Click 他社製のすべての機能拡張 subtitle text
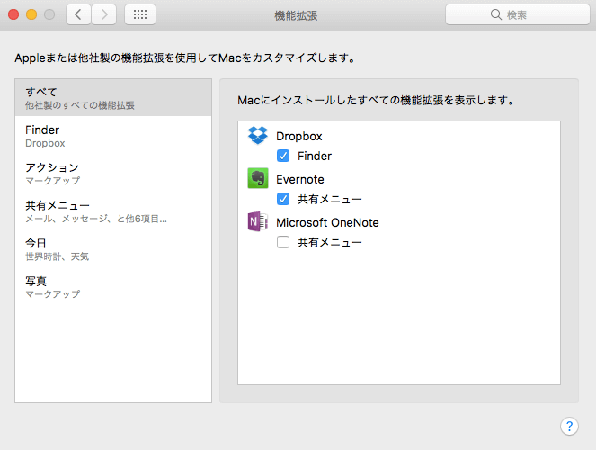This screenshot has height=450, width=596. pyautogui.click(x=80, y=105)
